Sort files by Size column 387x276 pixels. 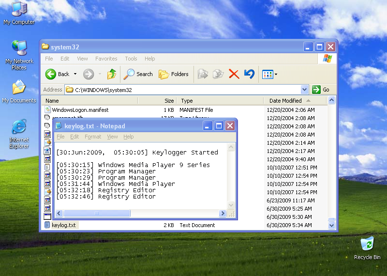pyautogui.click(x=157, y=101)
